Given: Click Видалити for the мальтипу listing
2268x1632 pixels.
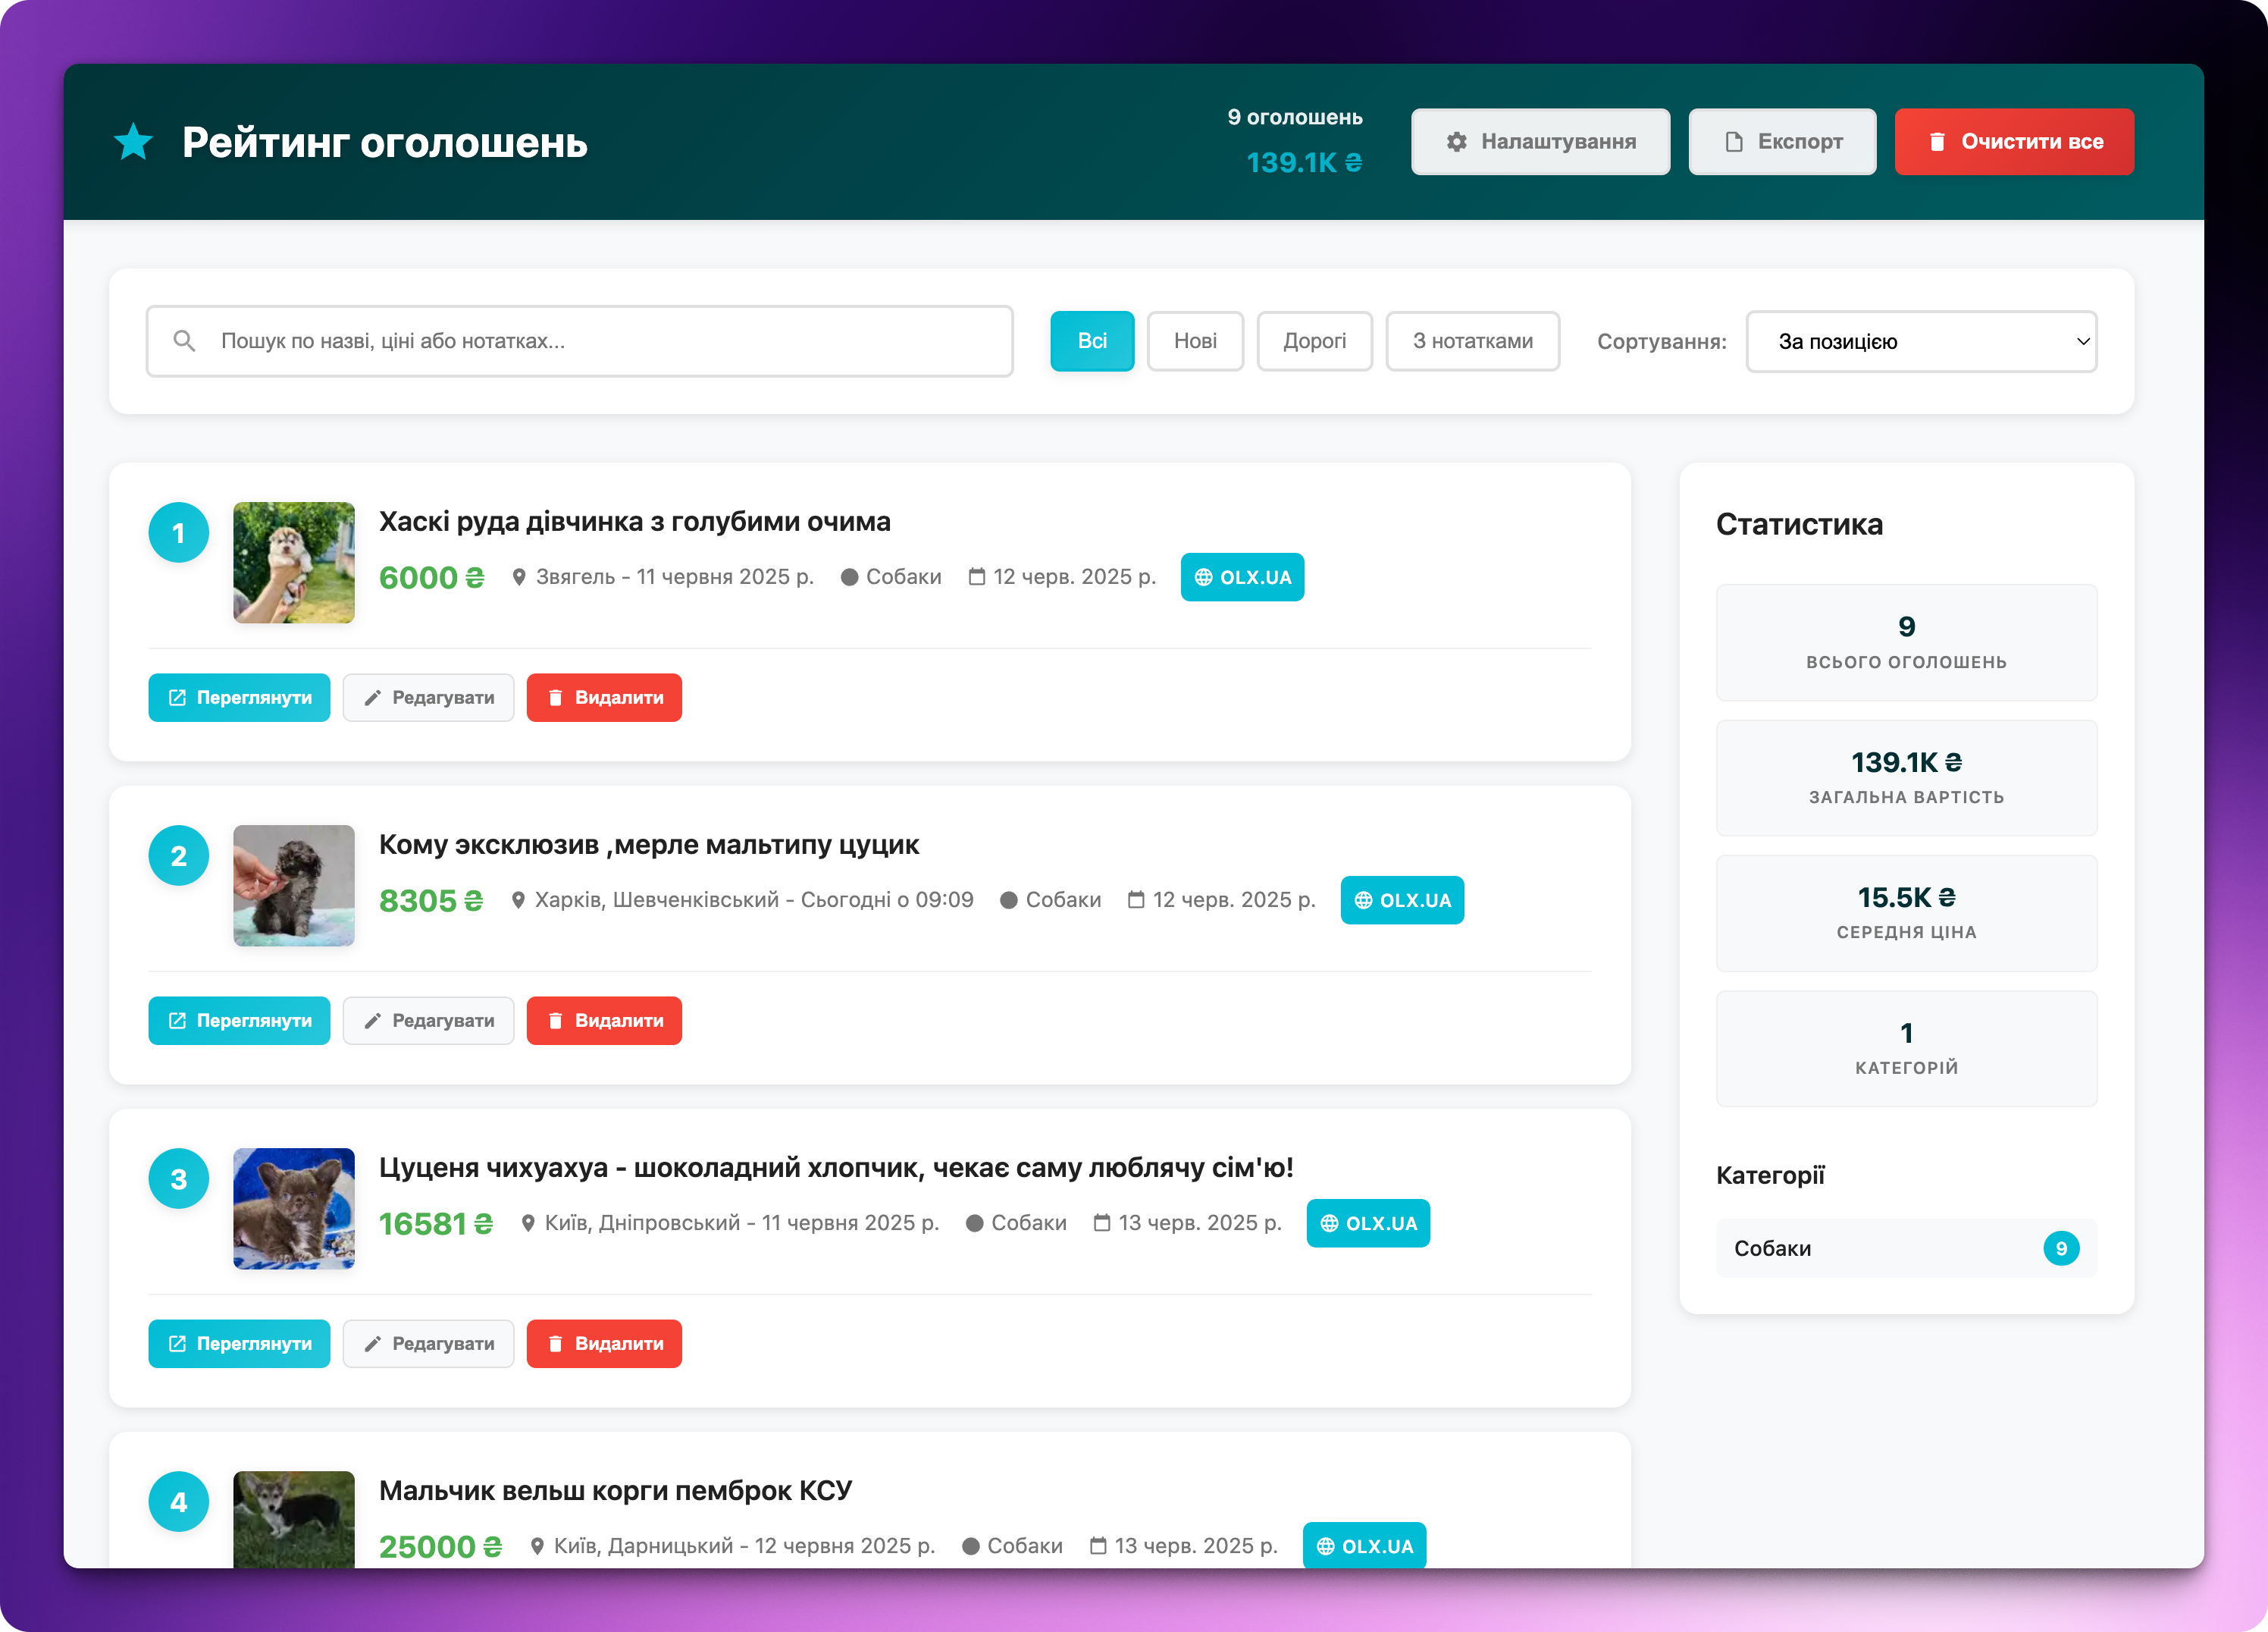Looking at the screenshot, I should tap(604, 1021).
